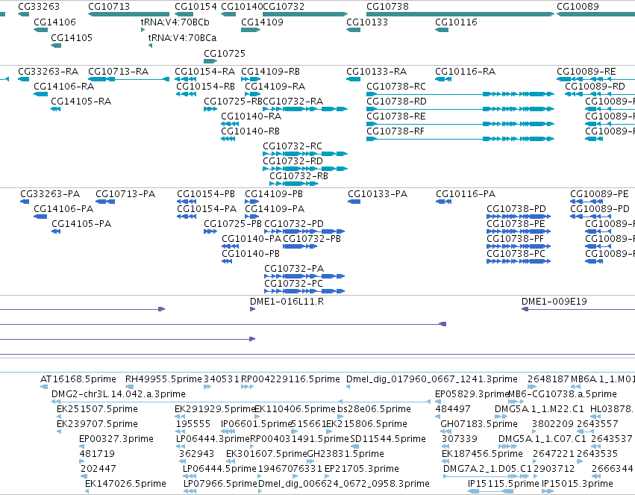Open transcript CG10140-RB

tap(250, 131)
